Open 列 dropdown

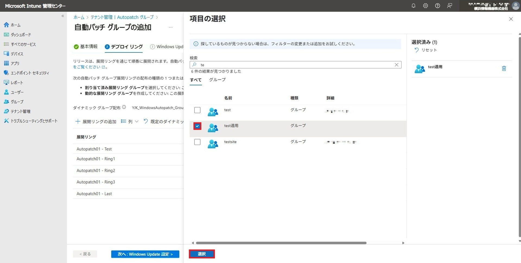point(130,121)
